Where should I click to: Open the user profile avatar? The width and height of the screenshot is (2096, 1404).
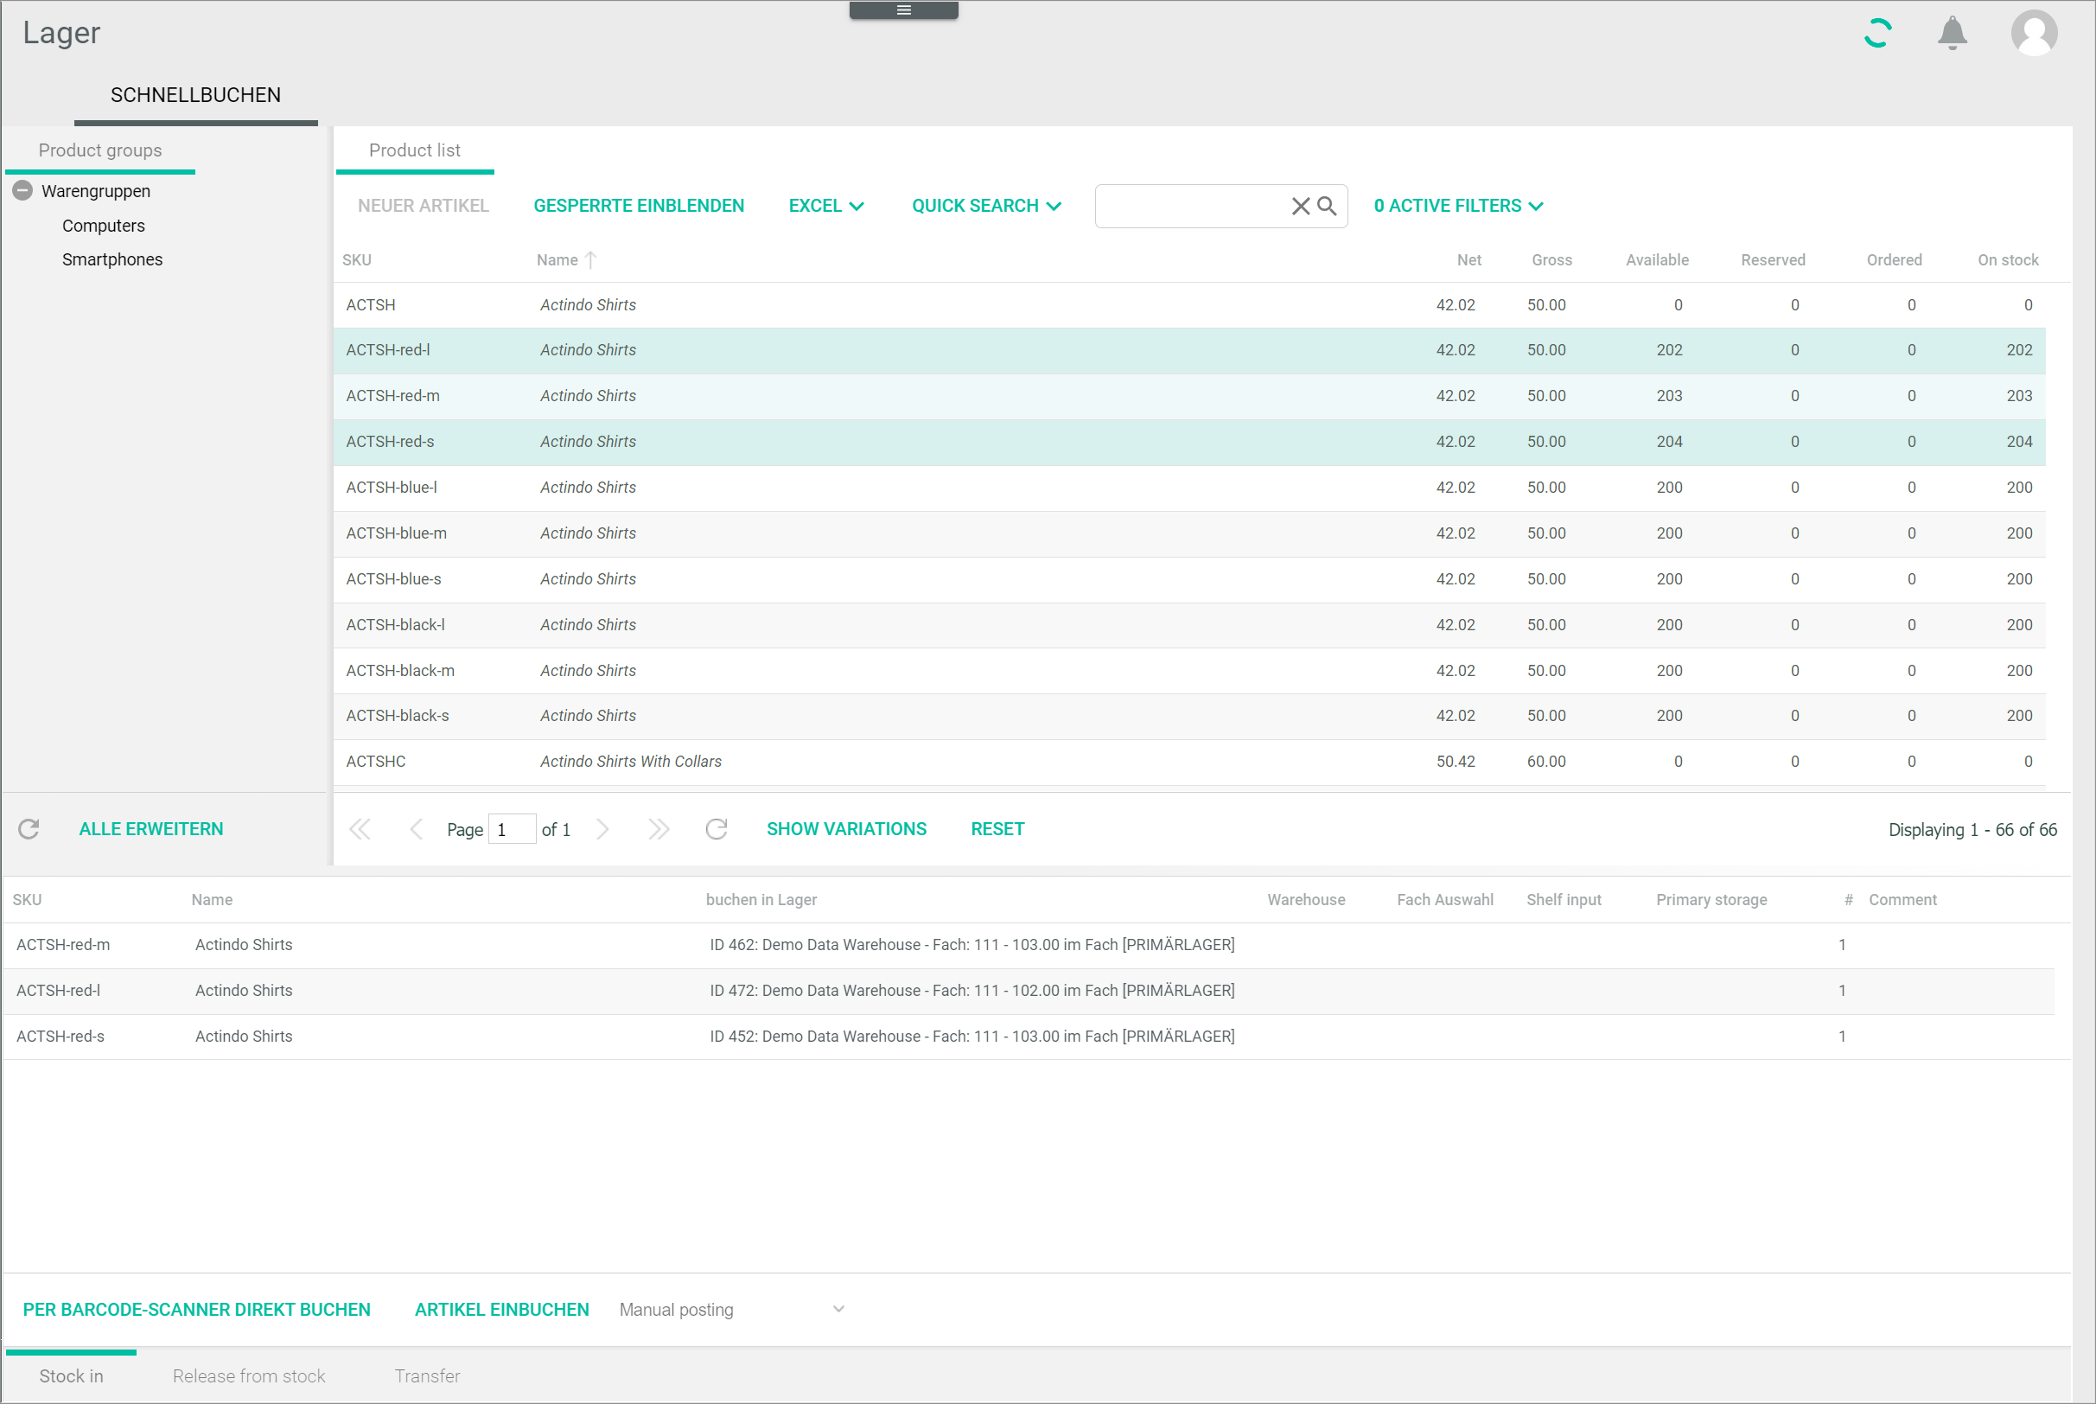(2034, 33)
